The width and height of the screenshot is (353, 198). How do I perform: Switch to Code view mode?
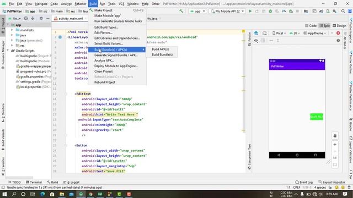point(311,26)
